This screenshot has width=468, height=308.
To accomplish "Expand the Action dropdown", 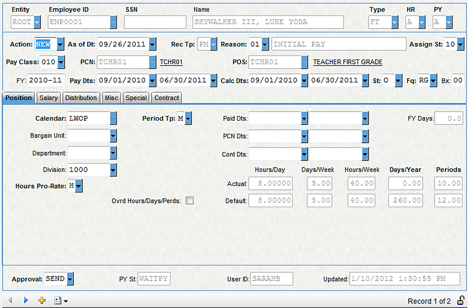I will click(x=60, y=44).
